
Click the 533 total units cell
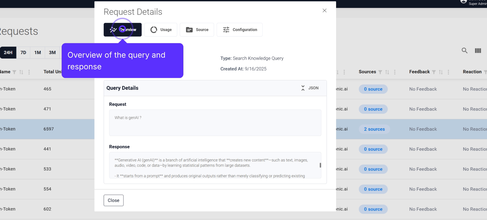[x=47, y=169]
